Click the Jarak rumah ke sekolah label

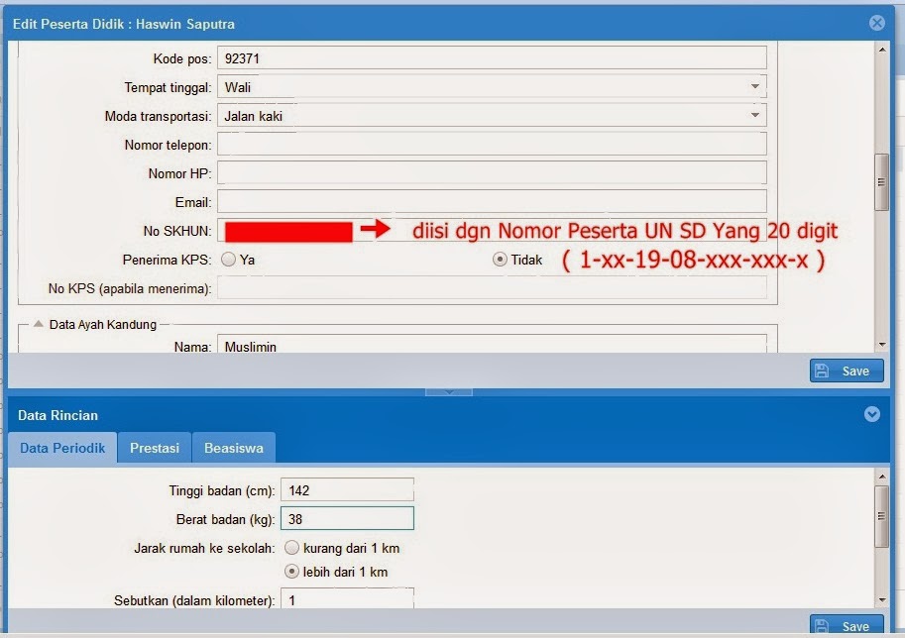pyautogui.click(x=204, y=548)
